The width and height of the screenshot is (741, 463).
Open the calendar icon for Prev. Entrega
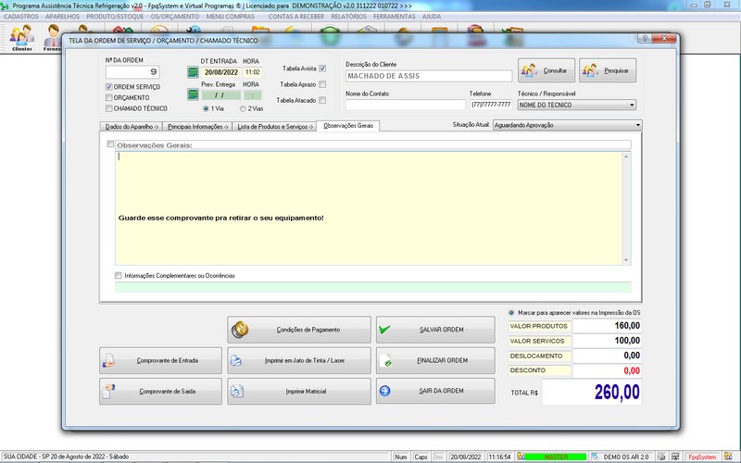coord(194,94)
